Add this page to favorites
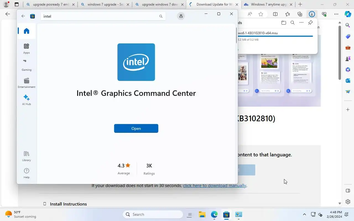354x221 pixels. pyautogui.click(x=261, y=14)
